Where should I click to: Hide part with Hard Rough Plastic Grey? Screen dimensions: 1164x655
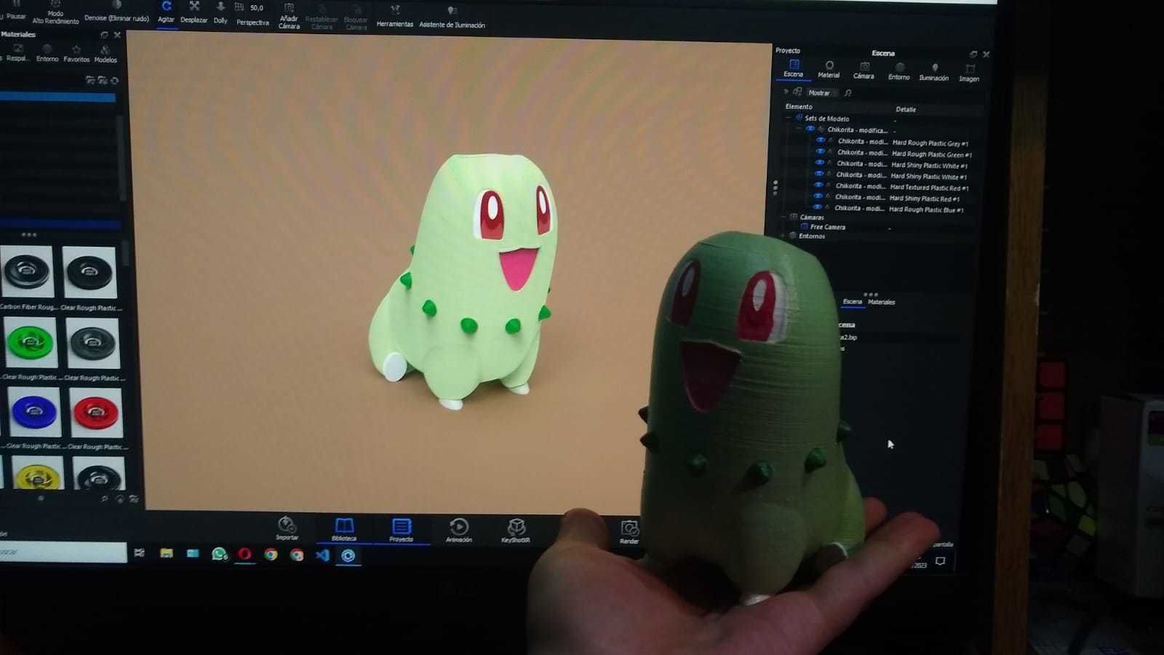coord(821,140)
